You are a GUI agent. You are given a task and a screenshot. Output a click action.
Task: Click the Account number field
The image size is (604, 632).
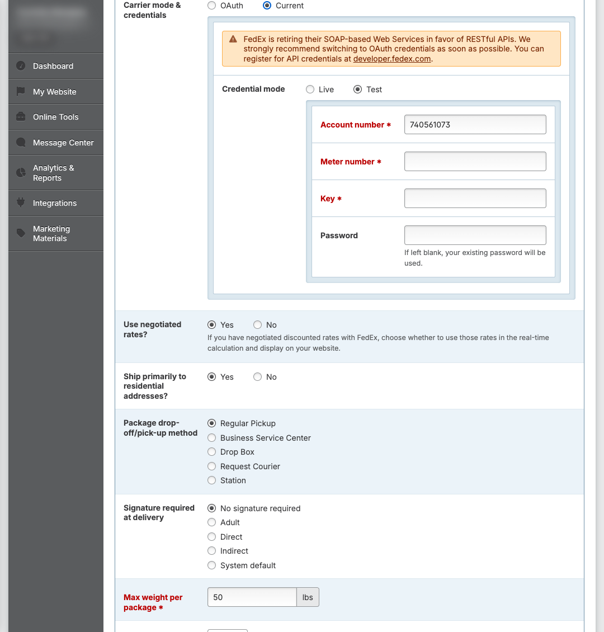click(x=475, y=125)
